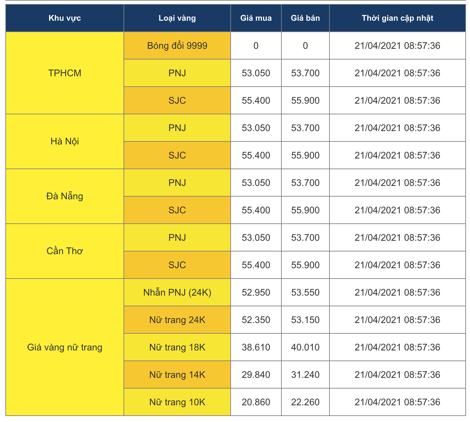Select the "Bóng đổi 9999" gold type
This screenshot has width=470, height=422.
point(177,45)
